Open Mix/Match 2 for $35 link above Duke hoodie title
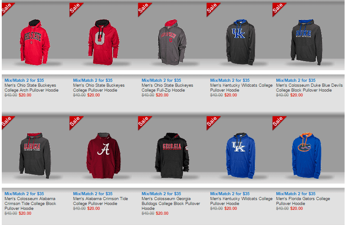The width and height of the screenshot is (345, 225). pyautogui.click(x=296, y=80)
